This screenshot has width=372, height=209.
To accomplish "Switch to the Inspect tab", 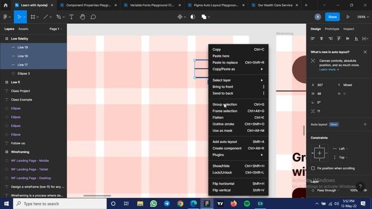I will coord(349,29).
